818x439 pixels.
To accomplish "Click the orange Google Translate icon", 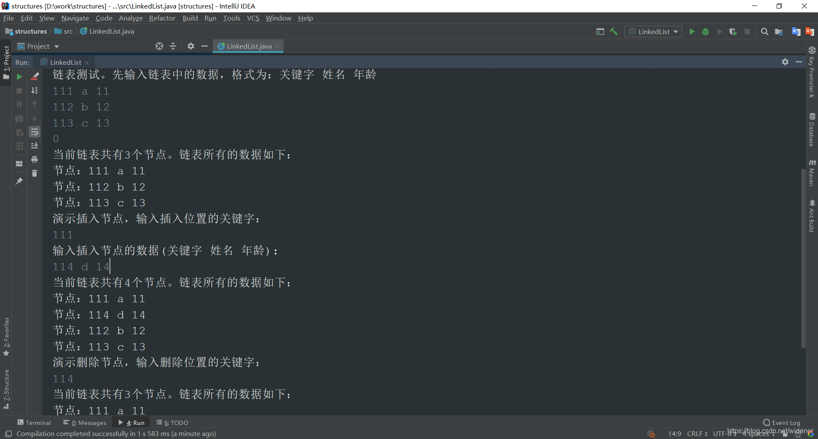I will coord(810,32).
